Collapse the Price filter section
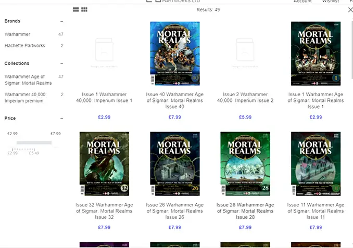The height and width of the screenshot is (248, 353). [x=61, y=118]
